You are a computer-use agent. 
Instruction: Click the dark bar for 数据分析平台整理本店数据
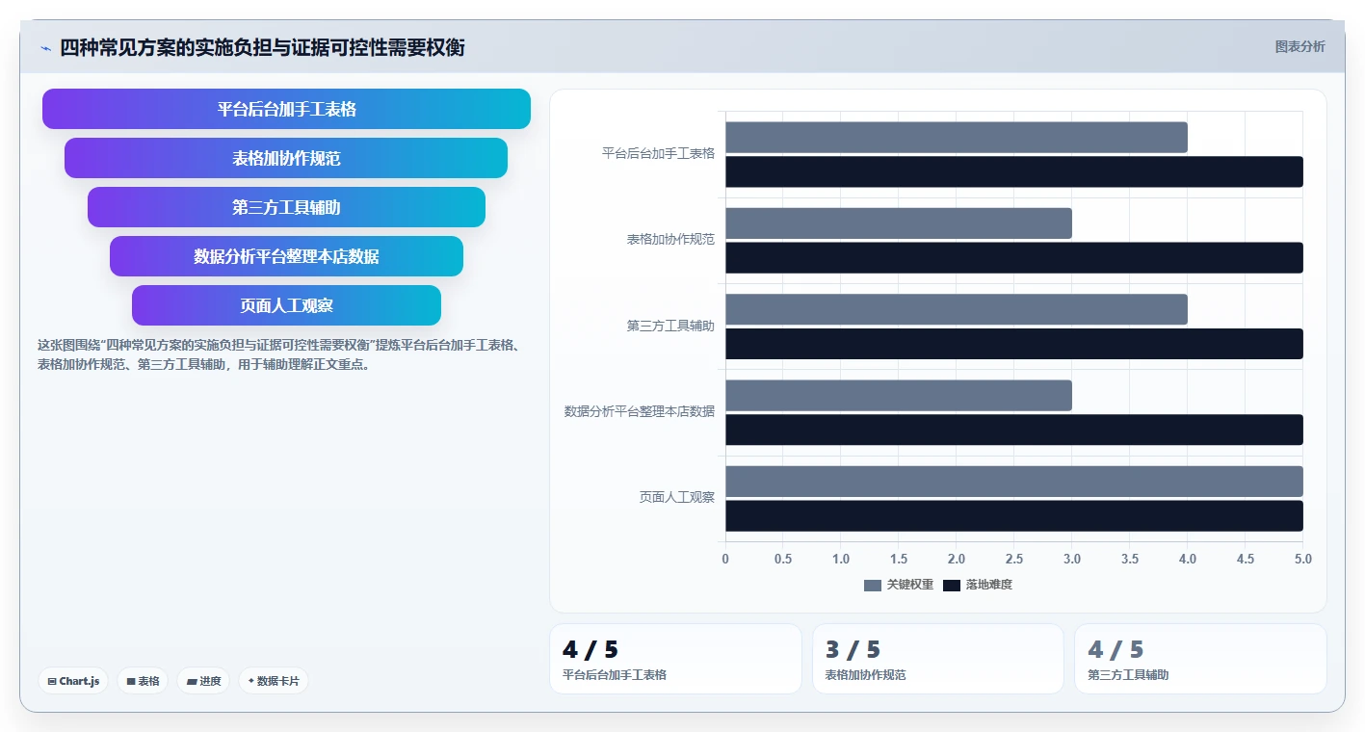pyautogui.click(x=1014, y=430)
